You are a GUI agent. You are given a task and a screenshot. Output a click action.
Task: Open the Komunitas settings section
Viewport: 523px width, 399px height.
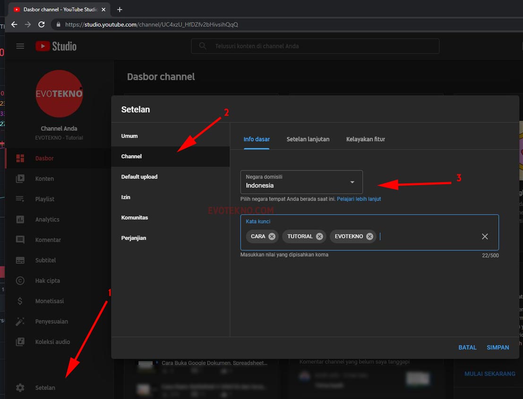[x=135, y=218]
